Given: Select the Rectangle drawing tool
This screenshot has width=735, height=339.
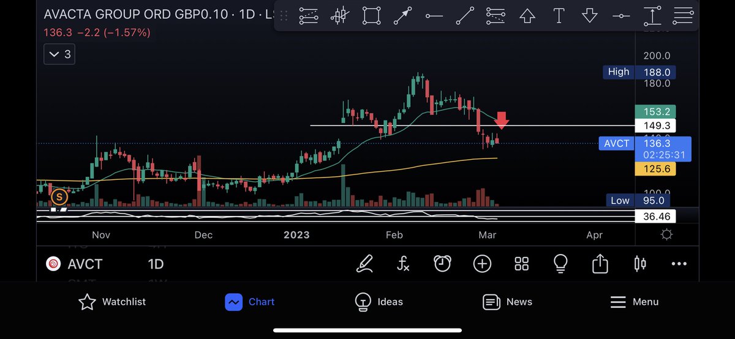Looking at the screenshot, I should click(371, 15).
